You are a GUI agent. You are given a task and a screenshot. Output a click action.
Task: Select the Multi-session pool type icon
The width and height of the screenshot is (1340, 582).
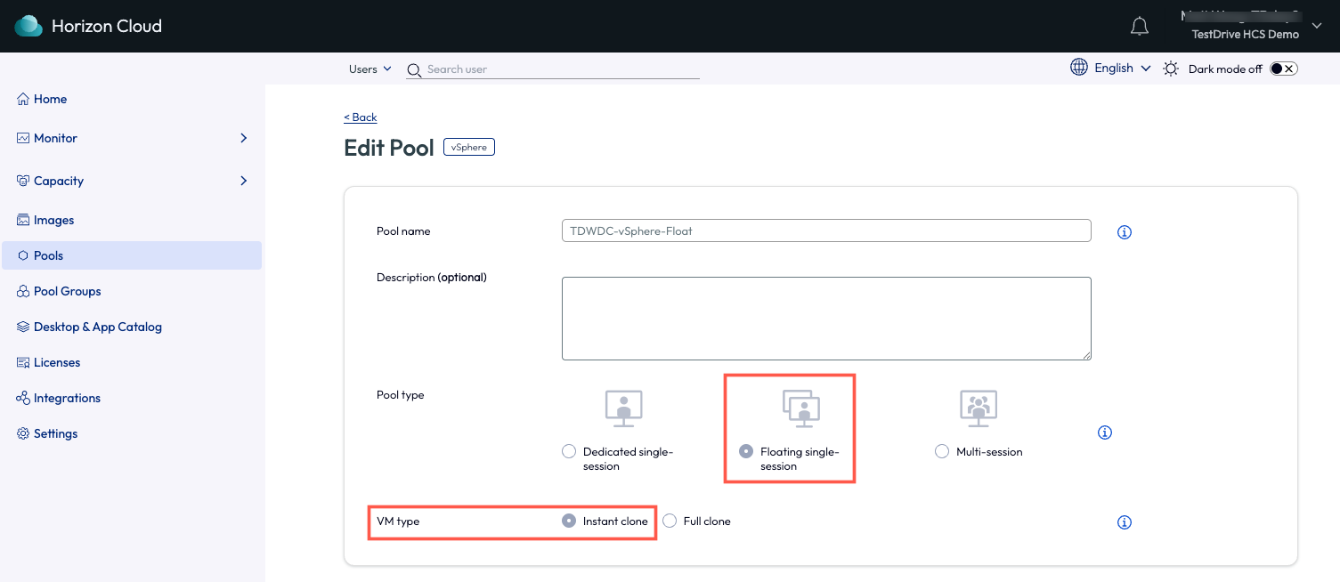coord(979,408)
